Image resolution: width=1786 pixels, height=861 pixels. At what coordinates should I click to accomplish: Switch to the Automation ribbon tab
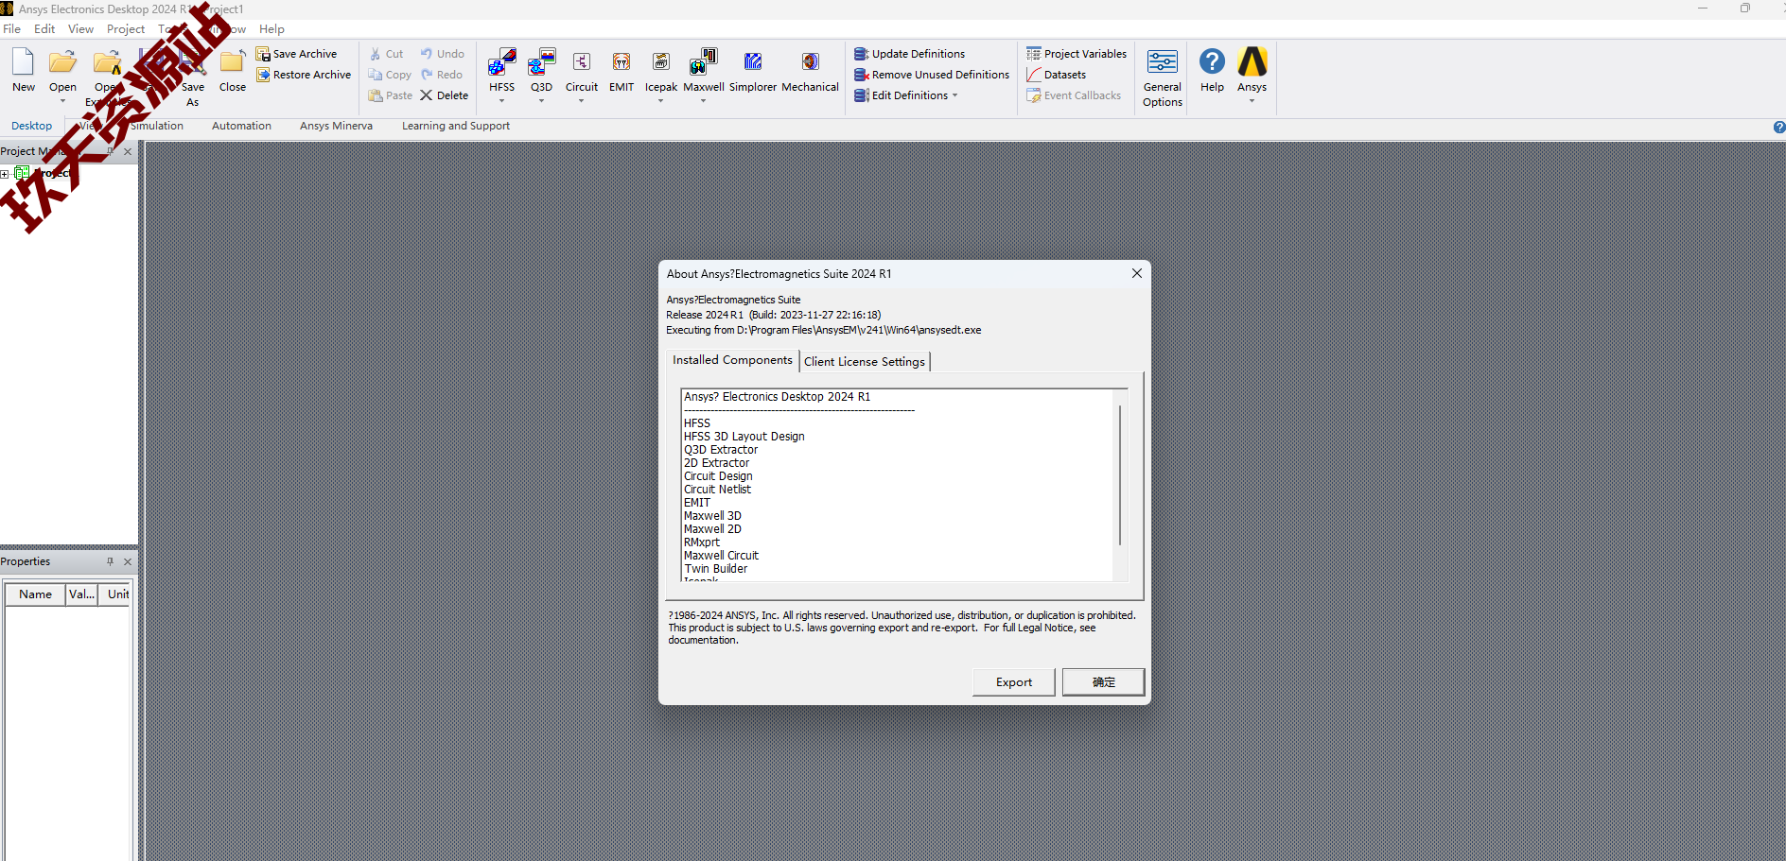point(241,126)
